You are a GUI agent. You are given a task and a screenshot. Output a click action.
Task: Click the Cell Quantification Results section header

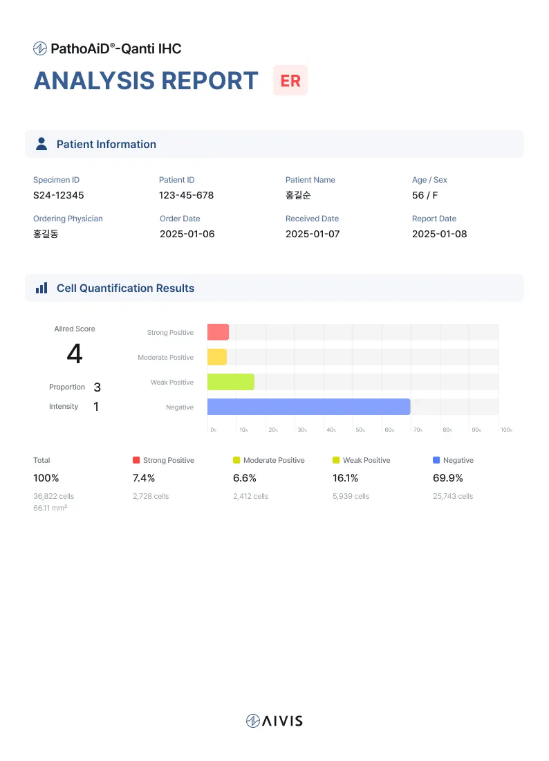coord(125,288)
